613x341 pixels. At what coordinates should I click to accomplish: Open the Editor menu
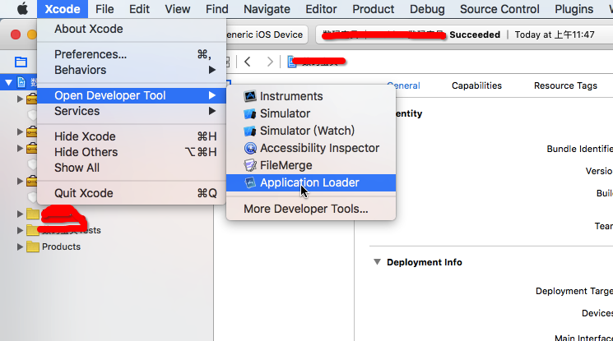(x=321, y=9)
